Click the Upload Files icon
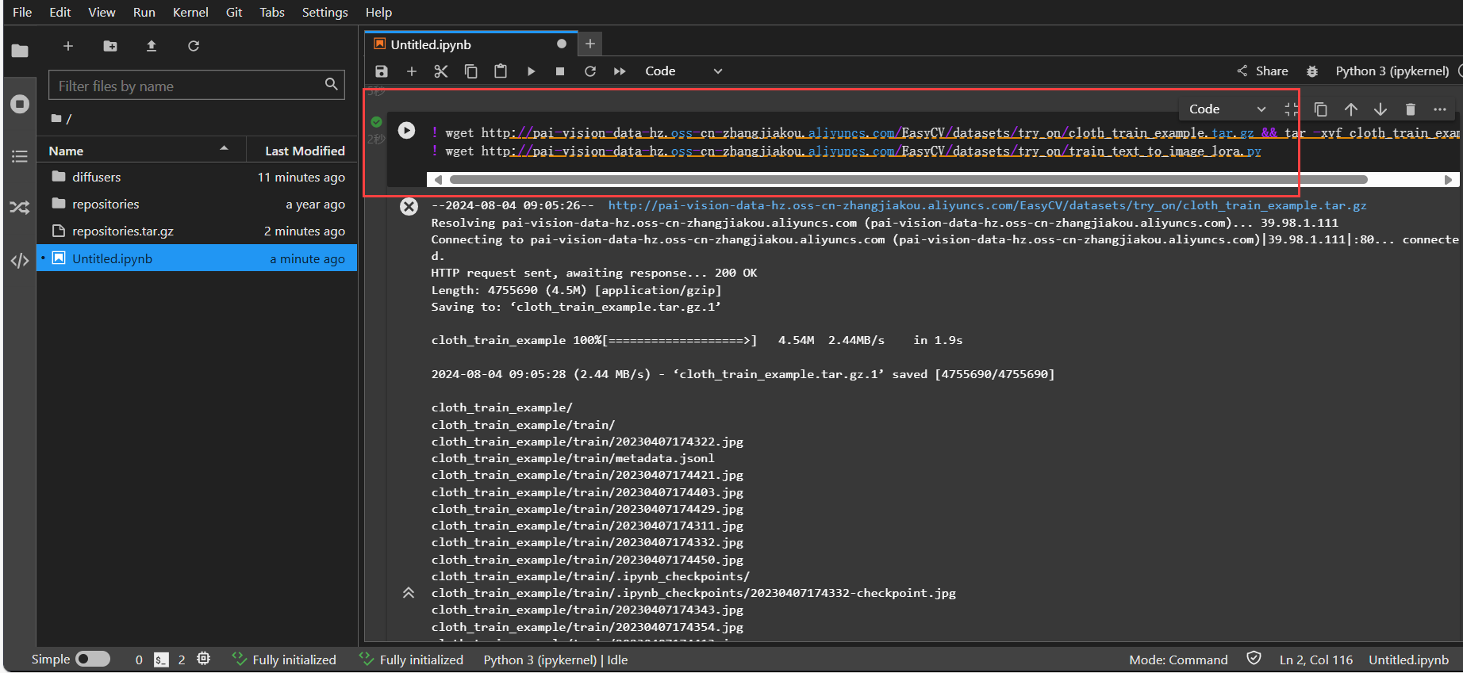 click(x=152, y=46)
